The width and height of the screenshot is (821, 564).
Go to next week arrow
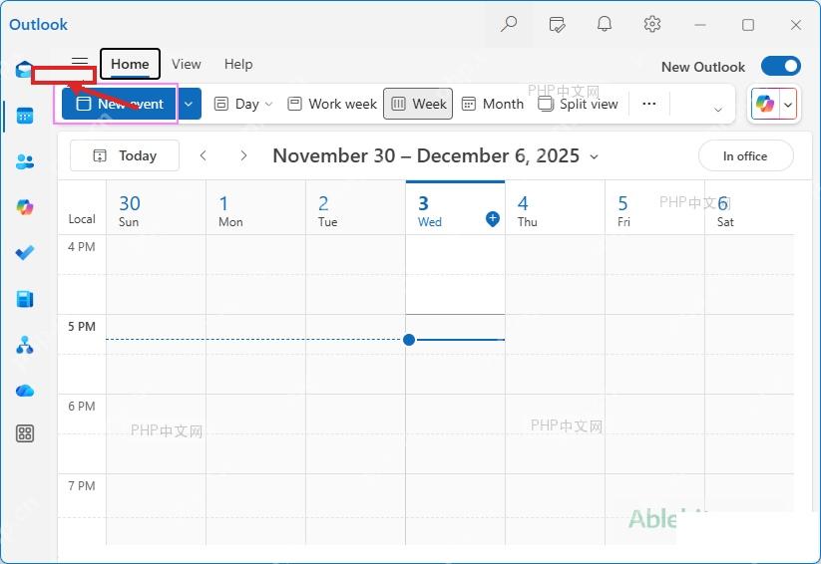tap(243, 155)
